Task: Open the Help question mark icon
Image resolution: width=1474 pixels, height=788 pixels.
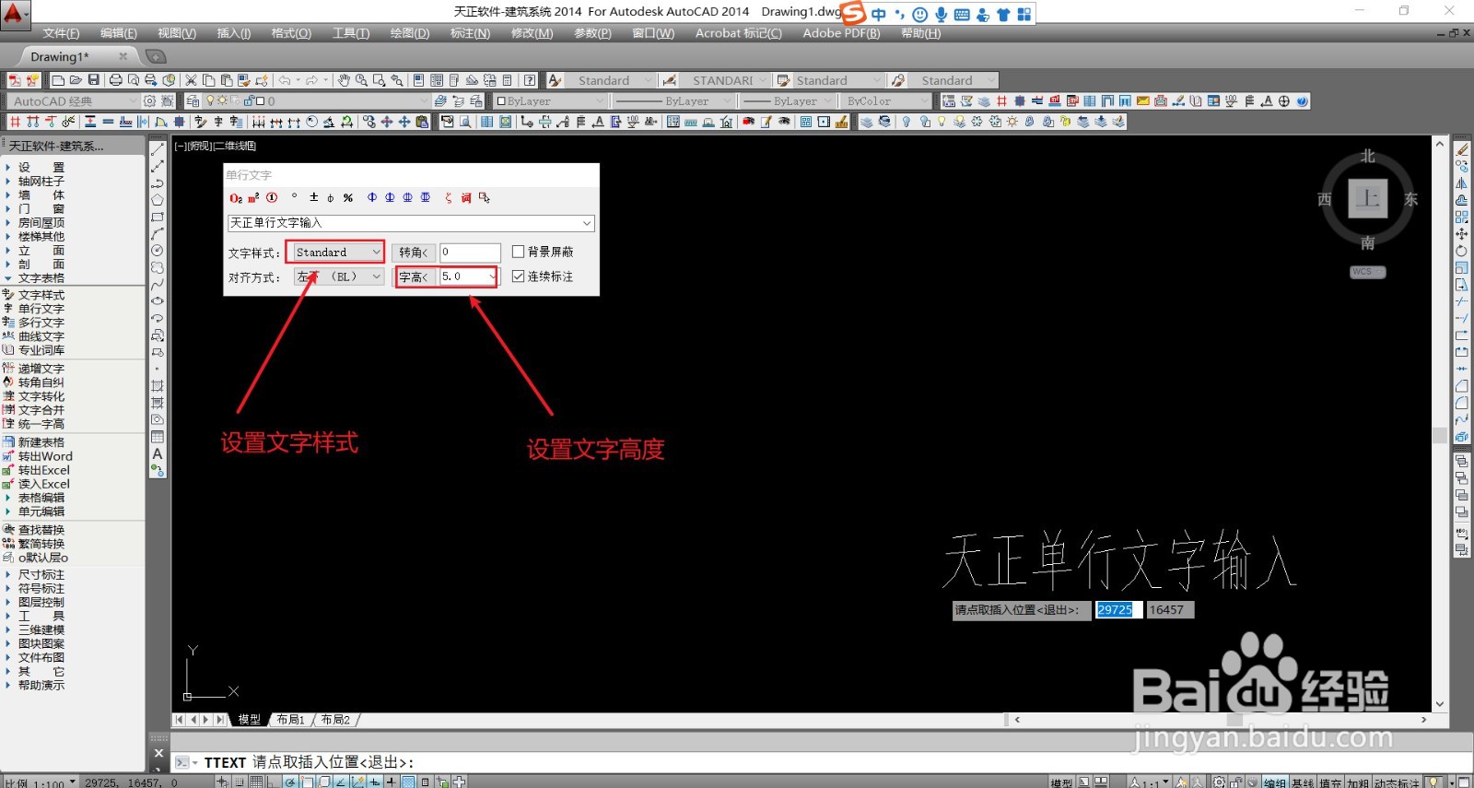Action: pyautogui.click(x=529, y=80)
